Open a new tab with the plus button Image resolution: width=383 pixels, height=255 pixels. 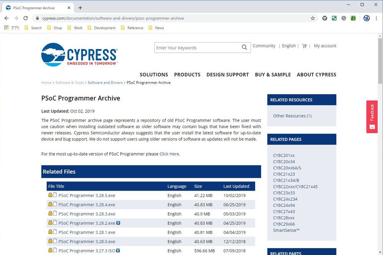click(x=80, y=8)
